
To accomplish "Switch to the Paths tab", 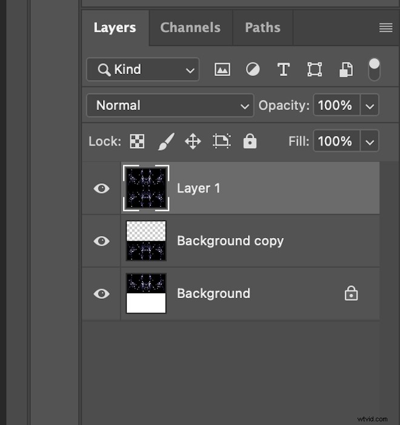I will tap(262, 28).
